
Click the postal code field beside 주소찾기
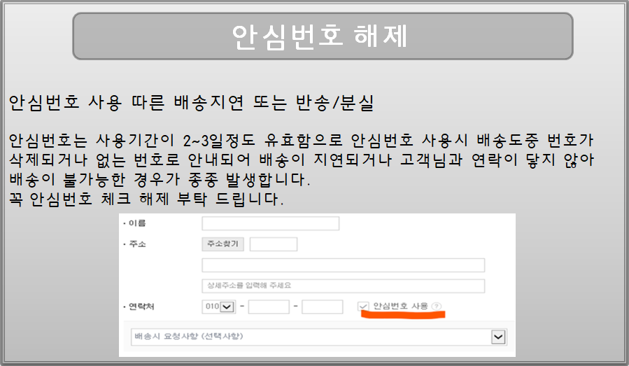click(x=274, y=244)
